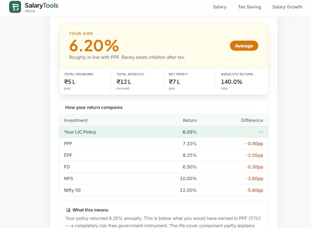Click the SalaryTools green logo icon
The image size is (311, 228).
click(15, 7)
